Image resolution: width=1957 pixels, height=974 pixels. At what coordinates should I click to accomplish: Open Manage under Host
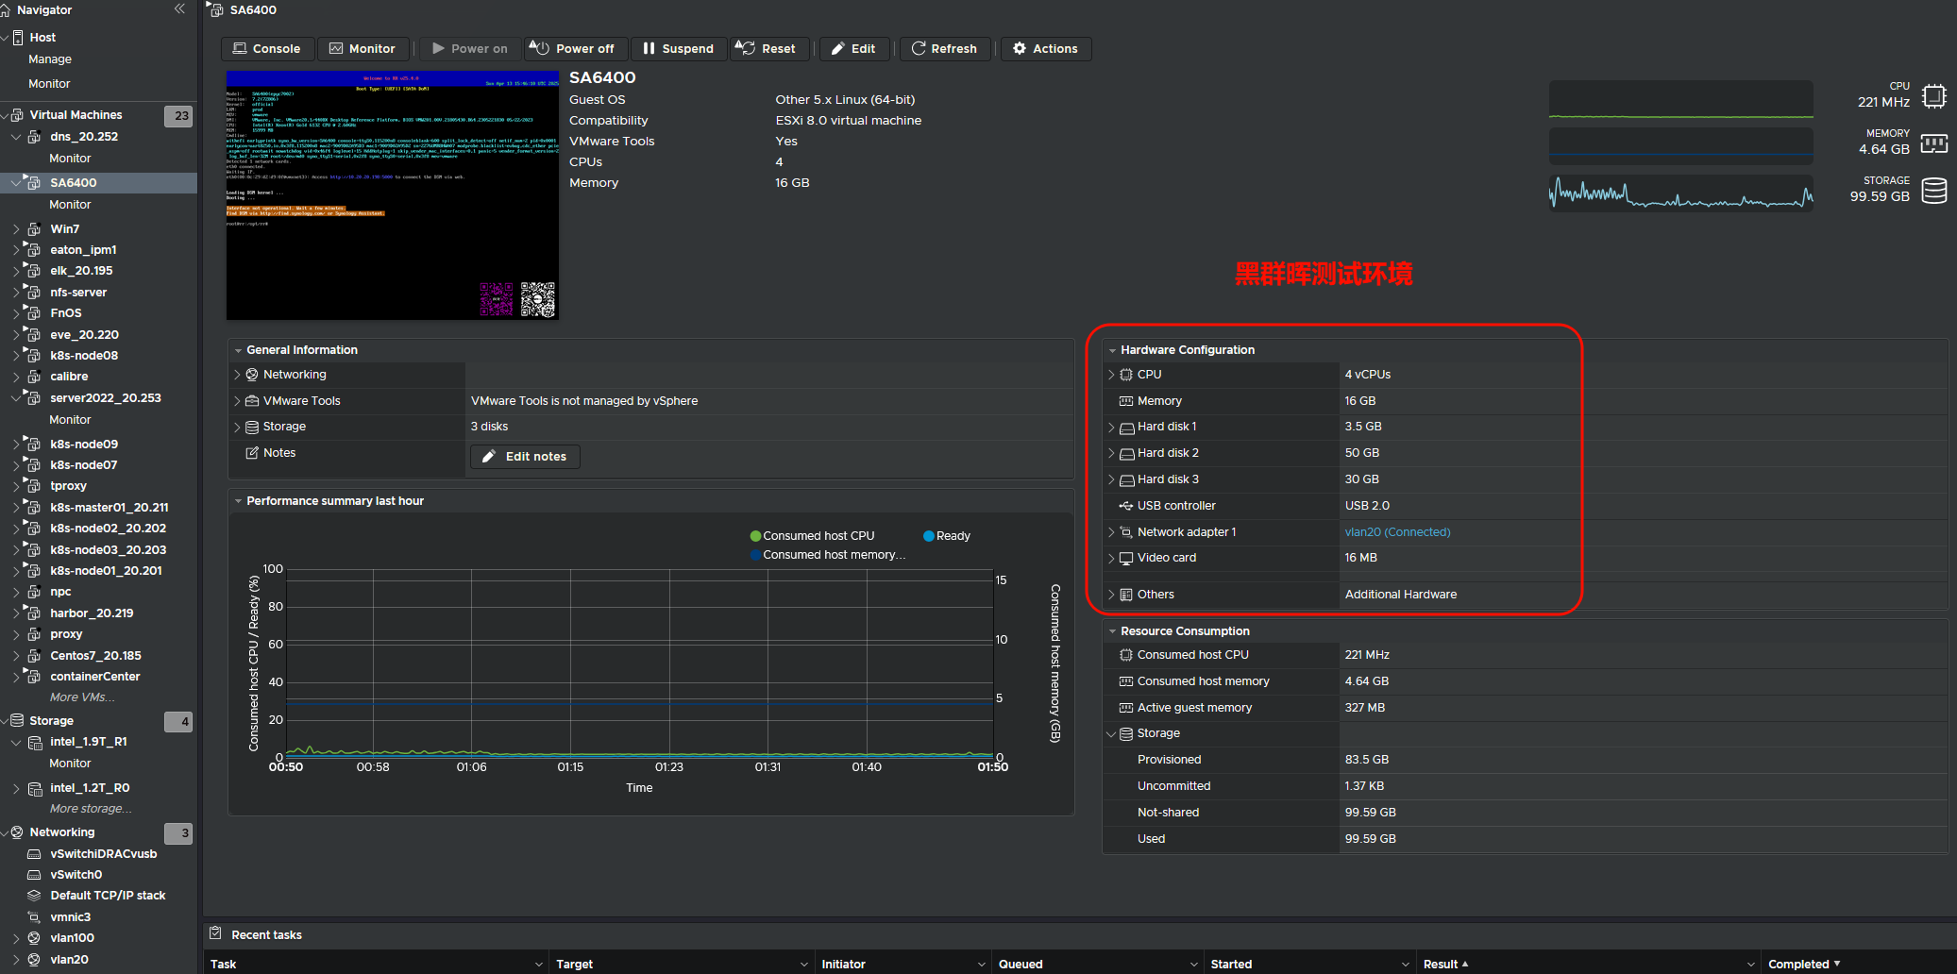pyautogui.click(x=50, y=59)
